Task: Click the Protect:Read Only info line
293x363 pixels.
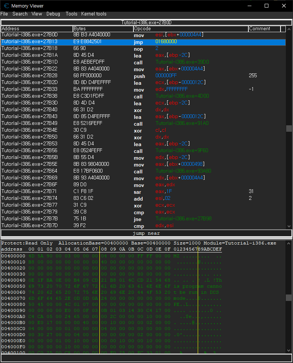Action: (x=139, y=243)
